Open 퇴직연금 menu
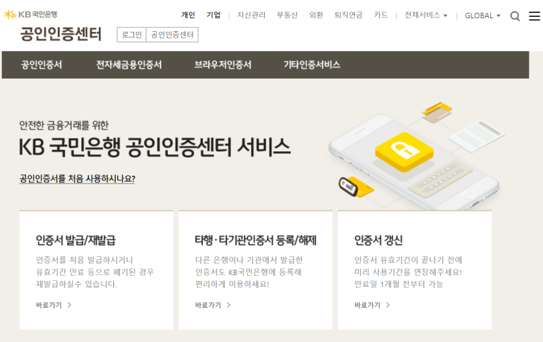Viewport: 543px width, 342px height. (x=349, y=15)
